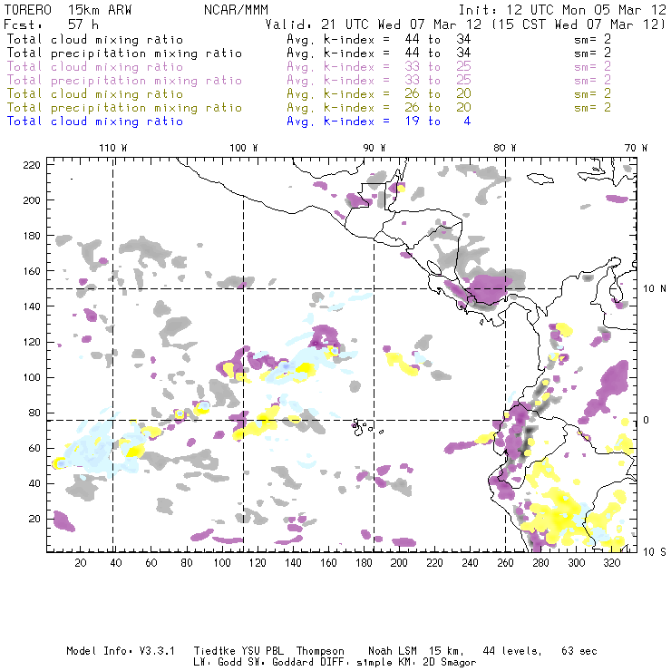Screen dimensions: 671x671
Task: Select the "Thompson" microphysics footer text
Action: point(320,651)
